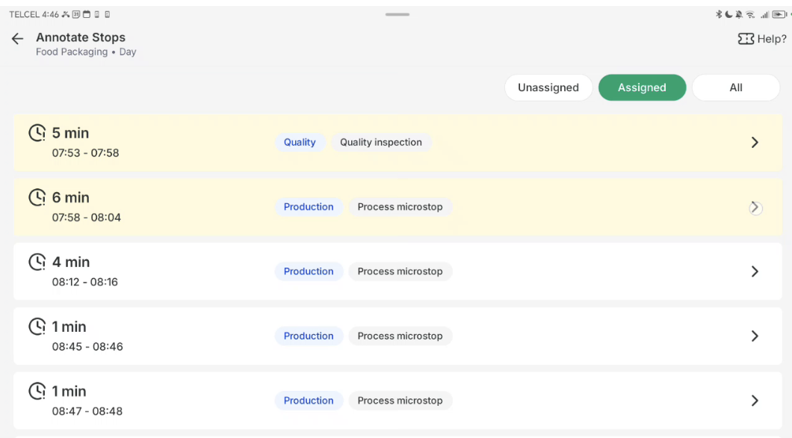Tap the battery status icon
The image size is (792, 438).
779,15
